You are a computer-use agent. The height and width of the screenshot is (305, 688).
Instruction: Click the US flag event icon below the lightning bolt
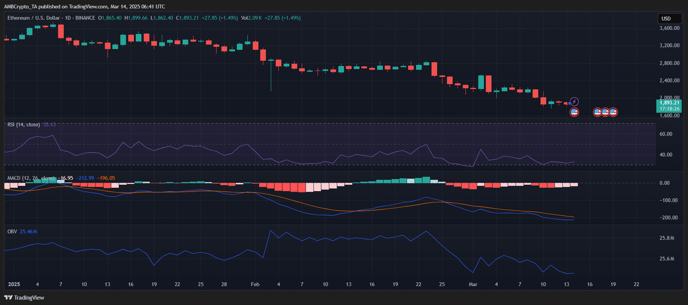574,112
